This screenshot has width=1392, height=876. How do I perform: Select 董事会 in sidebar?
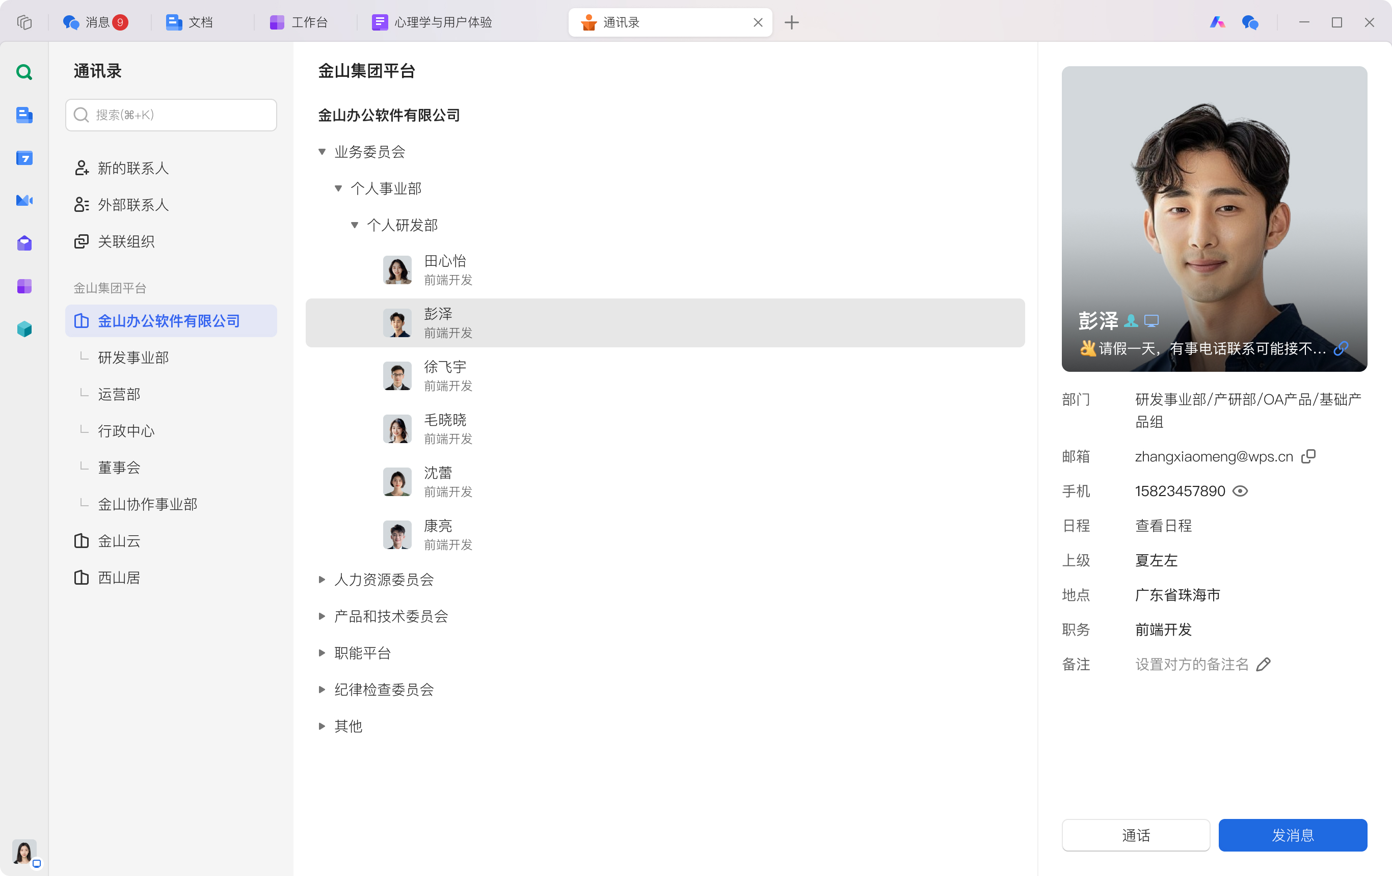[x=171, y=468]
